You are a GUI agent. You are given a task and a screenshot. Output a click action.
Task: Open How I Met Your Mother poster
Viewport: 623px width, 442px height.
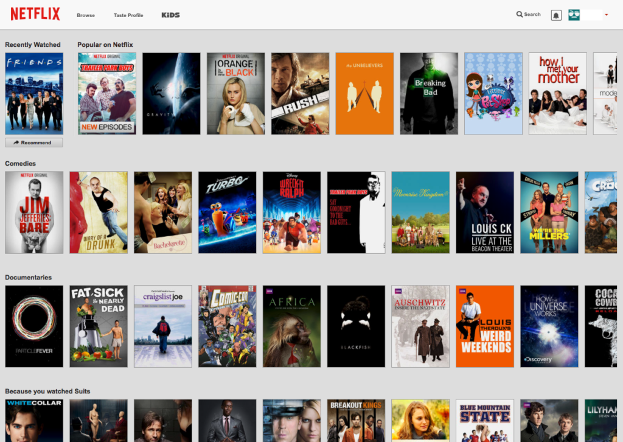coord(557,94)
